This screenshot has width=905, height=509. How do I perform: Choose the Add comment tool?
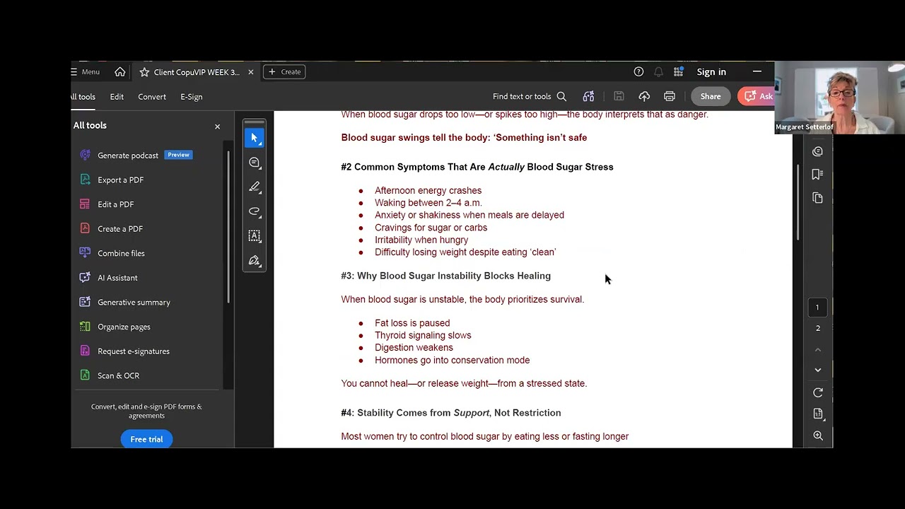click(x=255, y=163)
